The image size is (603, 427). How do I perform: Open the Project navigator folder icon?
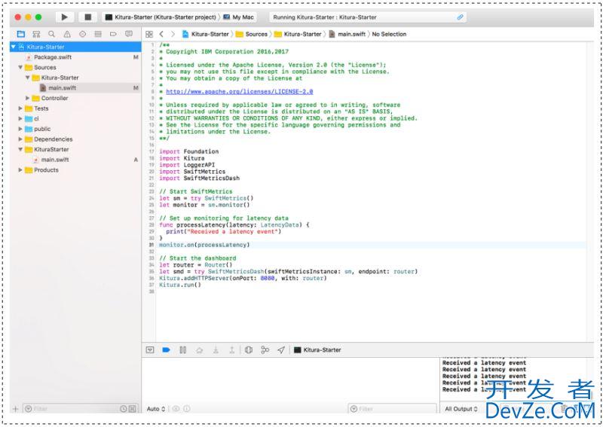pos(21,34)
